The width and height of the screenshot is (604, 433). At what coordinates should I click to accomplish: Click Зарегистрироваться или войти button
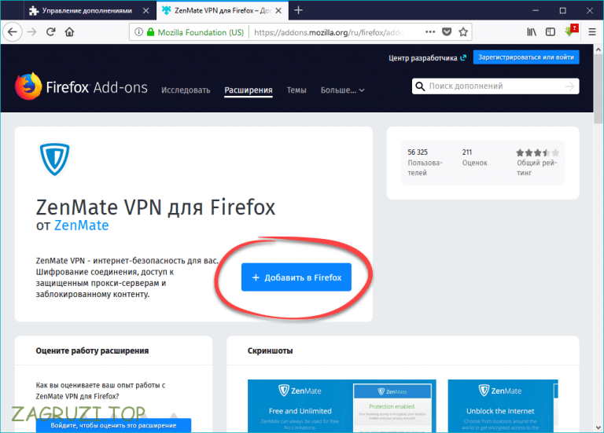526,57
